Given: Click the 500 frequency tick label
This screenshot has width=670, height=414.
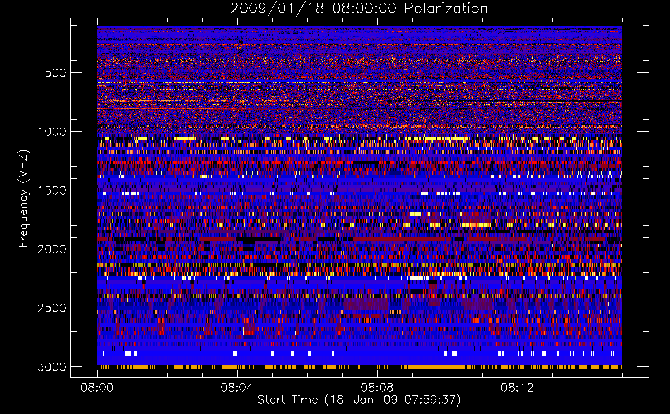Looking at the screenshot, I should (55, 73).
